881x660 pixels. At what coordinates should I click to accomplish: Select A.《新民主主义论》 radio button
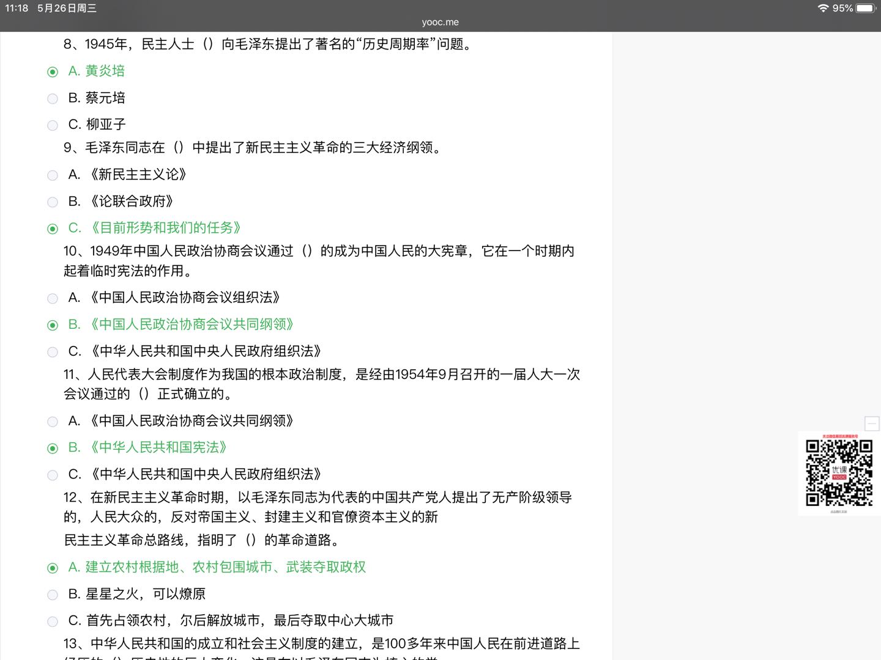[53, 175]
